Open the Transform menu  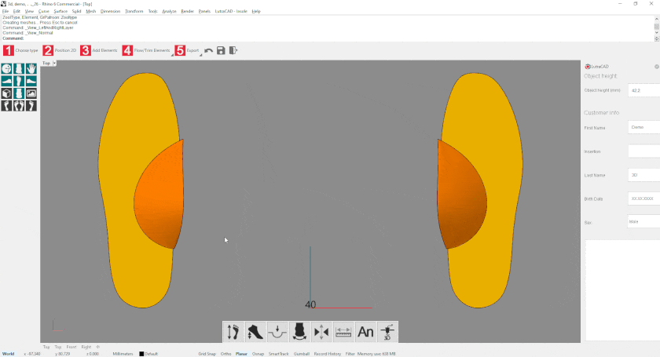pos(134,11)
